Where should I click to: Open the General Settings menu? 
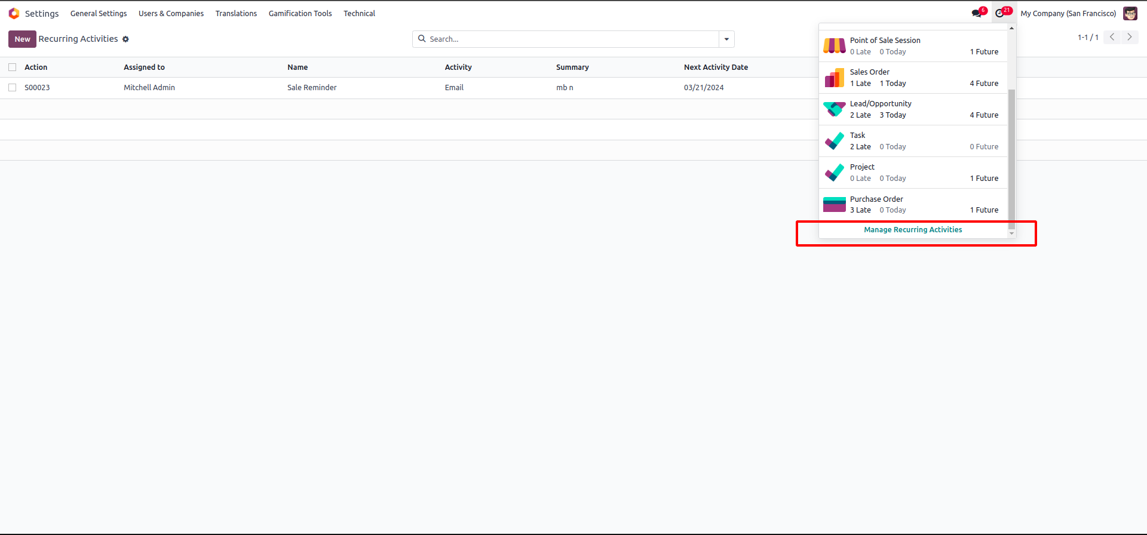click(99, 13)
